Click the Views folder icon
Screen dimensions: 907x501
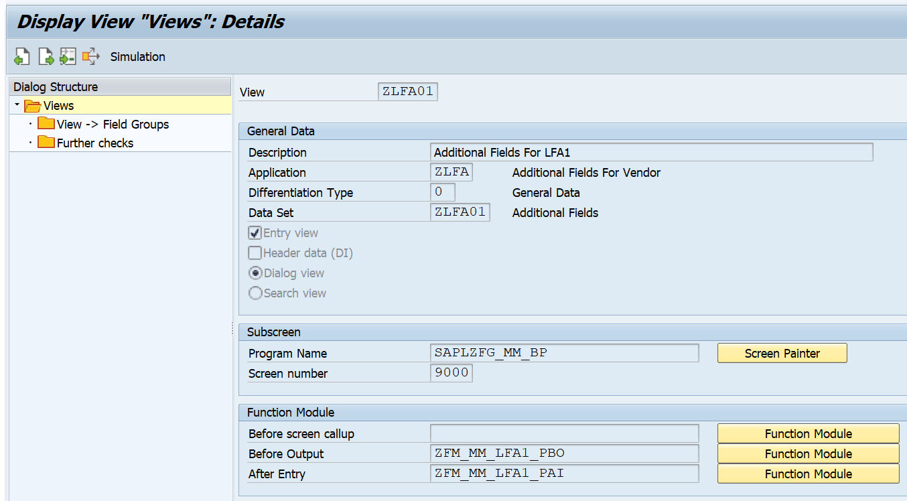tap(32, 105)
